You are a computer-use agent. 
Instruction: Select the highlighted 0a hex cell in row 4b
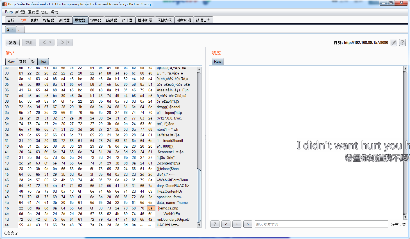coord(150,208)
